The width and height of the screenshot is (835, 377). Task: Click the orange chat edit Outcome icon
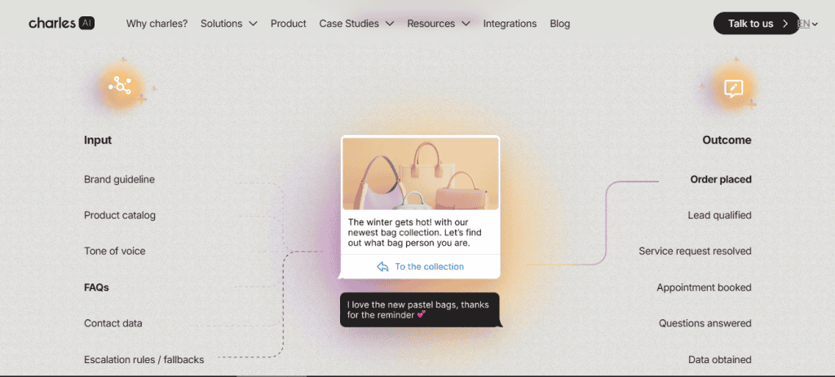[x=733, y=88]
